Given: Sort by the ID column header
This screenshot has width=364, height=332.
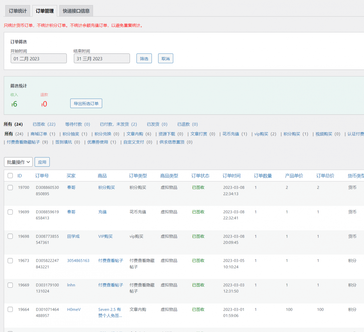Looking at the screenshot, I should point(20,176).
